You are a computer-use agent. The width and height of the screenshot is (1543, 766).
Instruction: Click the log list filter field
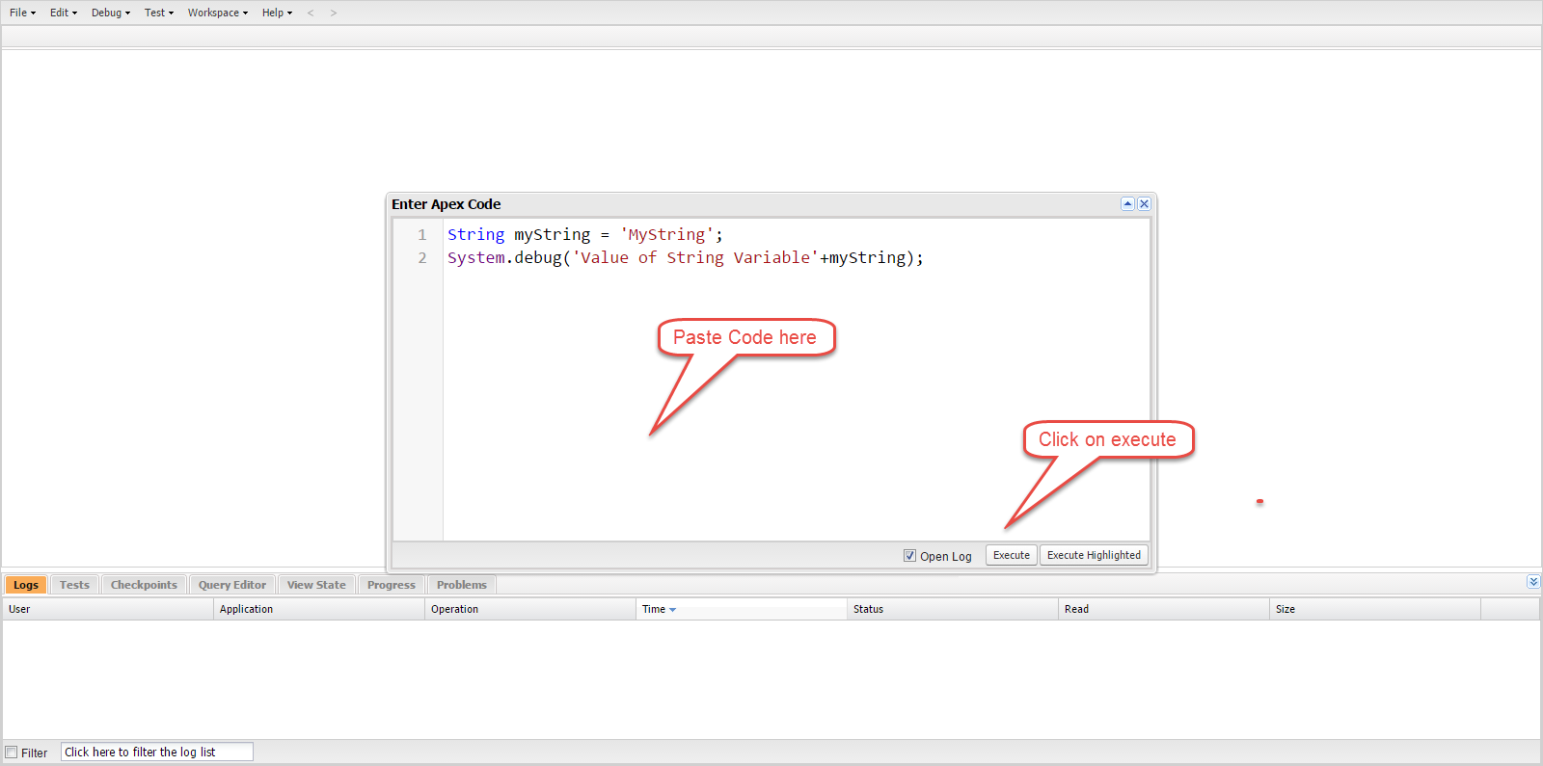coord(156,753)
